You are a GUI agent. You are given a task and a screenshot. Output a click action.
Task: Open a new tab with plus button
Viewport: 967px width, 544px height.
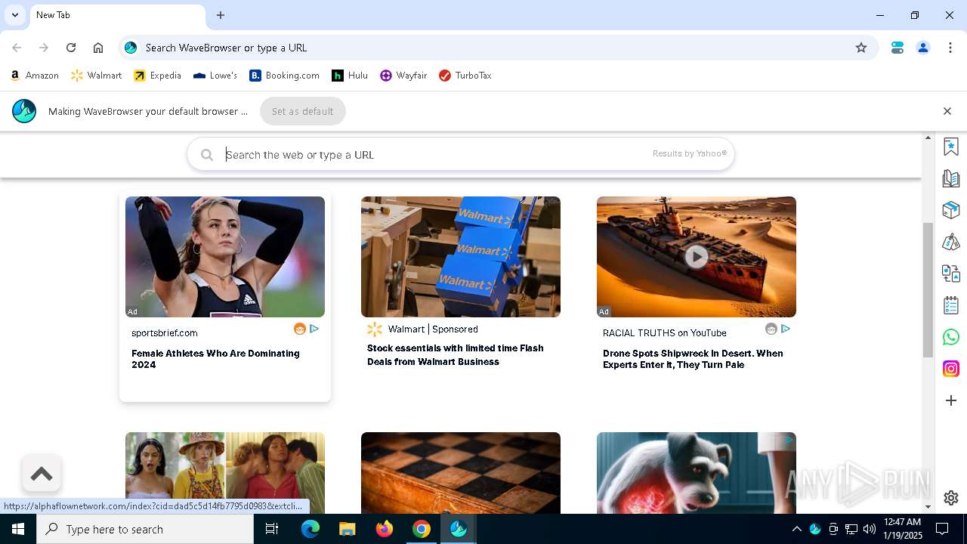(x=221, y=15)
